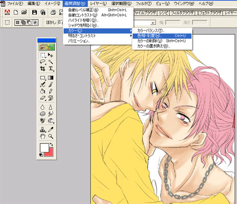Select the Impressionist Brush tool
Image resolution: width=237 pixels, height=204 pixels.
tap(51, 98)
